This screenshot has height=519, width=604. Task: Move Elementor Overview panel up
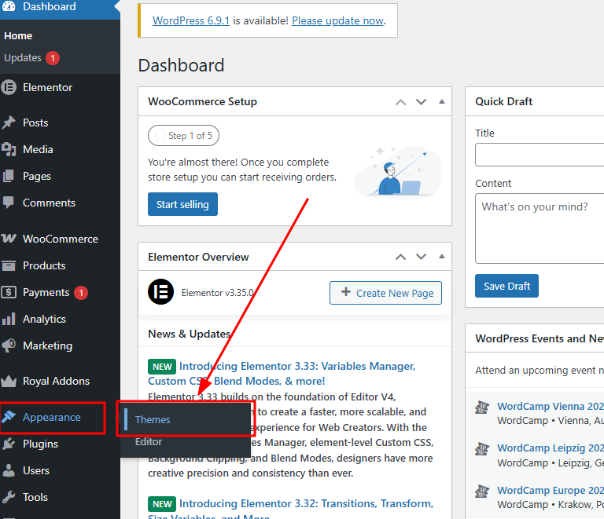coord(400,257)
